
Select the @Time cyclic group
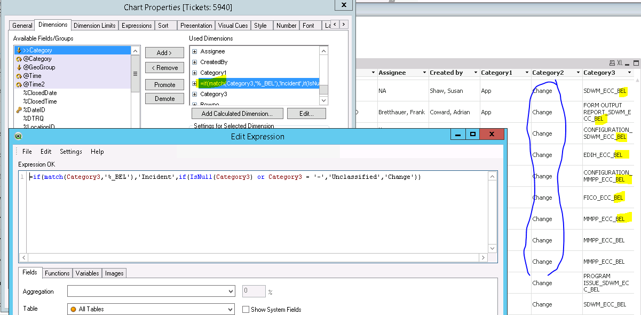coord(72,76)
